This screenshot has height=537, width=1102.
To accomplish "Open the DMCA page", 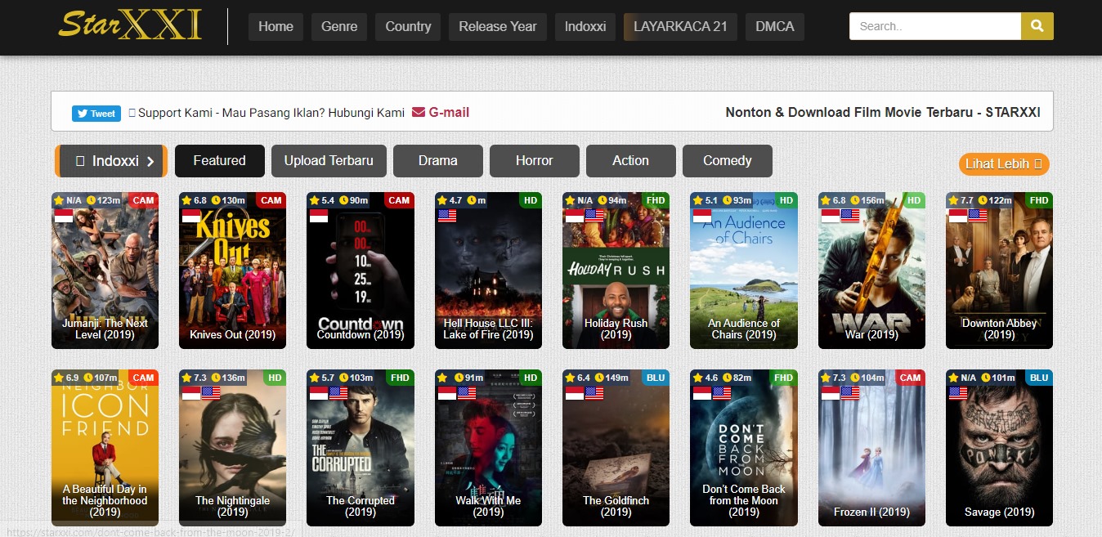I will tap(775, 26).
